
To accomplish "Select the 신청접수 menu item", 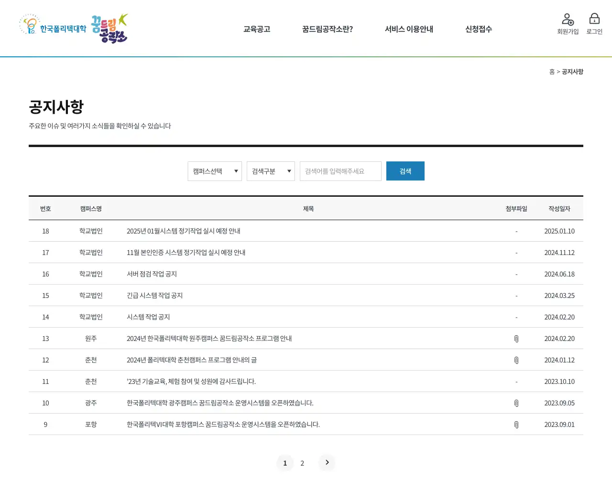I will point(477,29).
